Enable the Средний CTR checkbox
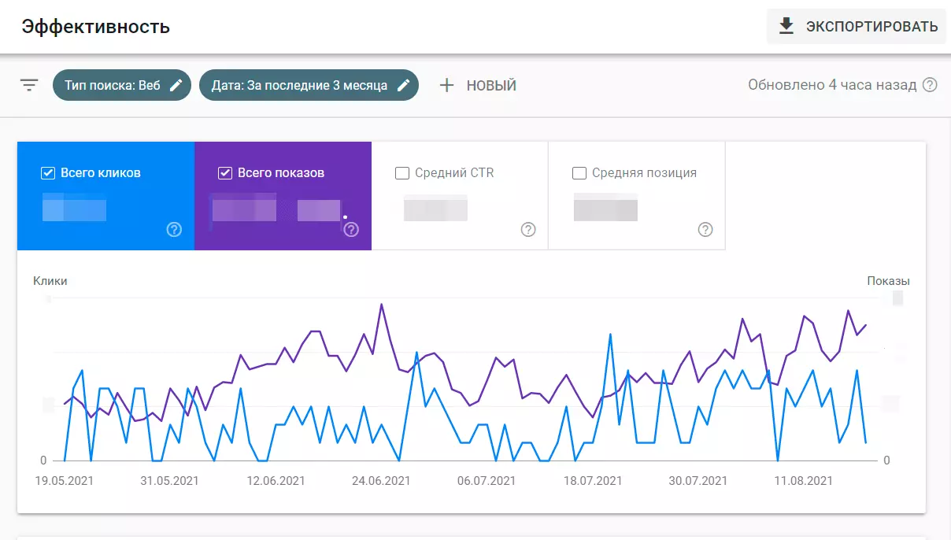Viewport: 951px width, 540px height. [x=402, y=173]
